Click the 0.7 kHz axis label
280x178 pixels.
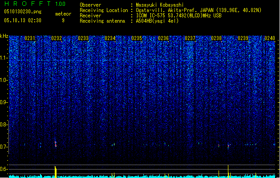[x=4, y=147]
